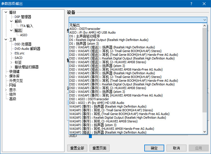Image resolution: width=211 pixels, height=154 pixels.
Task: Choose DSD : WASAPI (推送) : 耳机 (HUAWEI AM08 Hands-Free AG Audio)
Action: tap(136, 69)
